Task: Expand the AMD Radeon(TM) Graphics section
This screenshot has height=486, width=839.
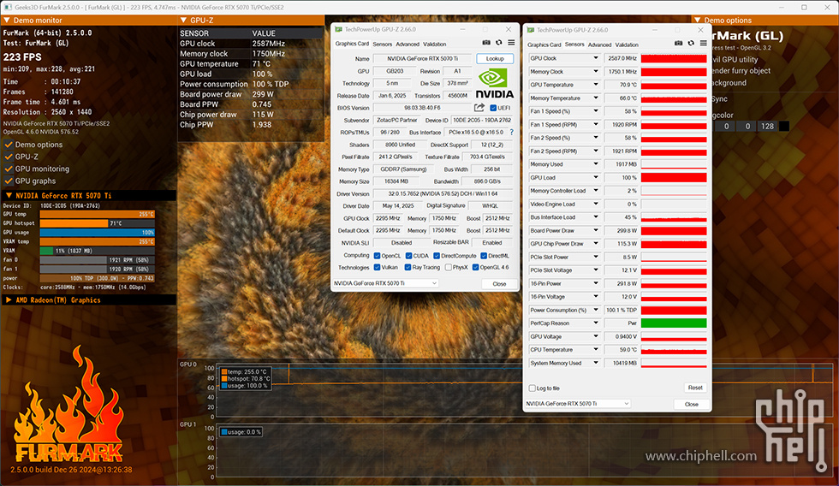Action: pyautogui.click(x=9, y=300)
